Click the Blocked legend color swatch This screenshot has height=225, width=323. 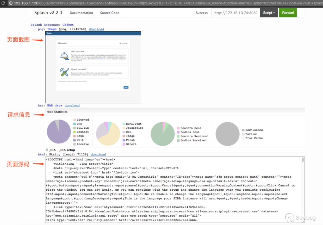pos(74,120)
